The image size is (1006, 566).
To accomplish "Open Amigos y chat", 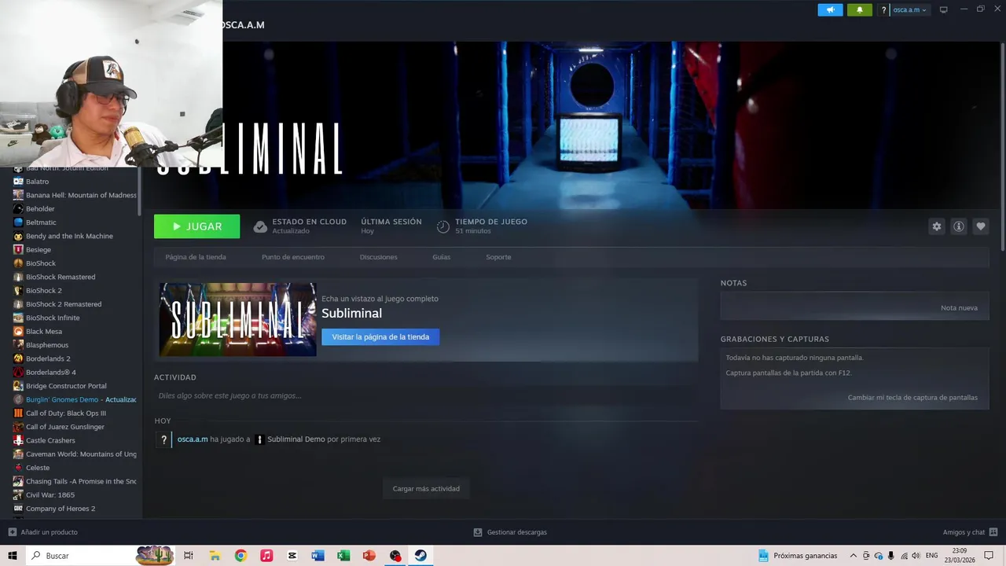I will [x=971, y=532].
